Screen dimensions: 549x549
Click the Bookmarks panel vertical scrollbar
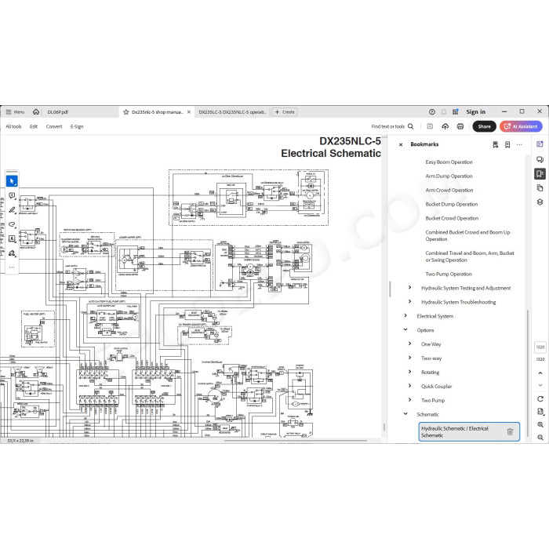[x=527, y=373]
